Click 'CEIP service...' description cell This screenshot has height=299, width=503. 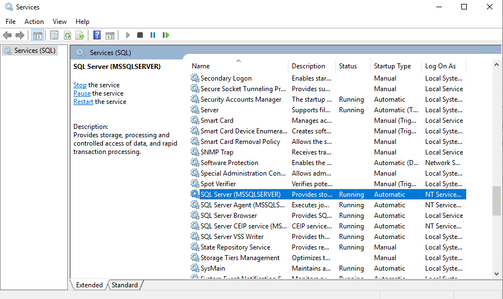point(312,226)
